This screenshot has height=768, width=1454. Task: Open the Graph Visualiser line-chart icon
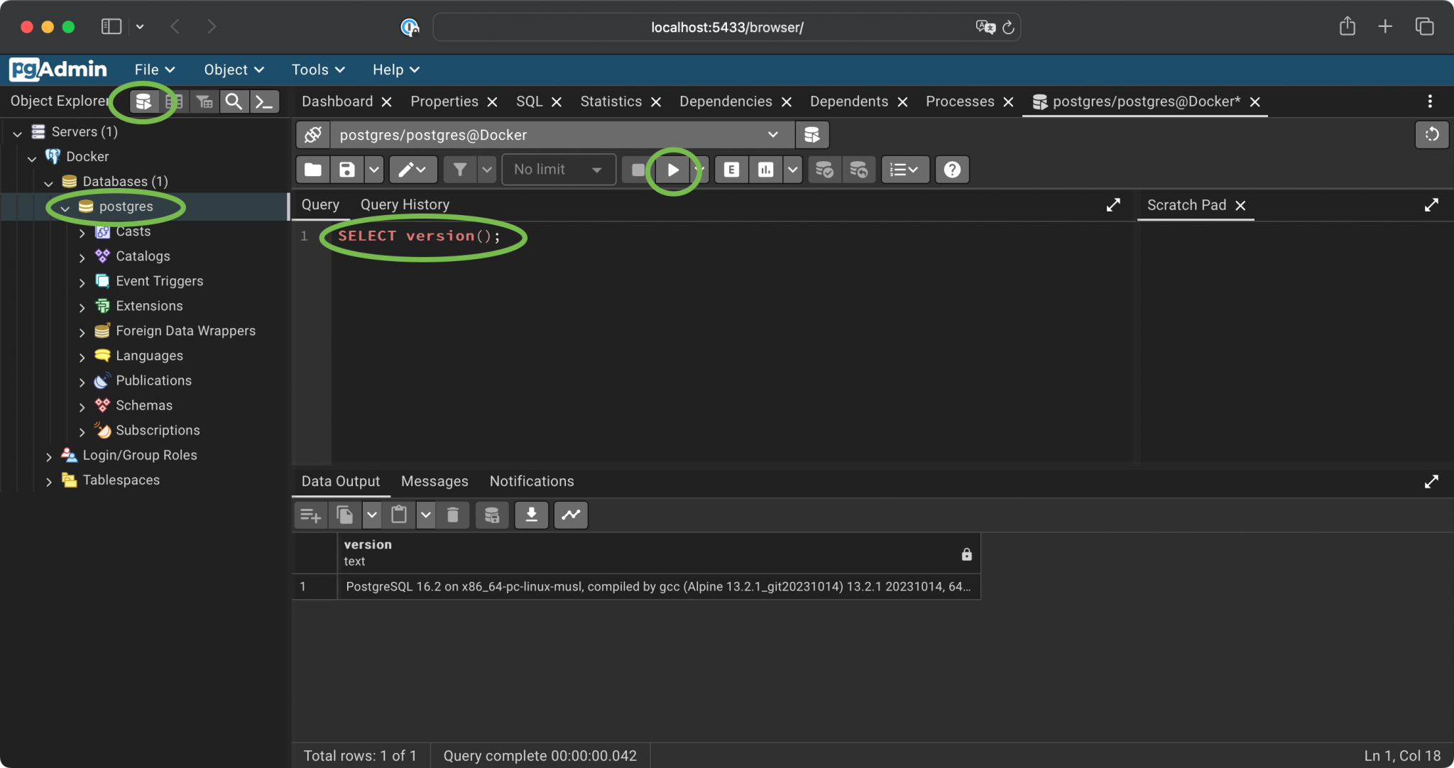tap(571, 515)
